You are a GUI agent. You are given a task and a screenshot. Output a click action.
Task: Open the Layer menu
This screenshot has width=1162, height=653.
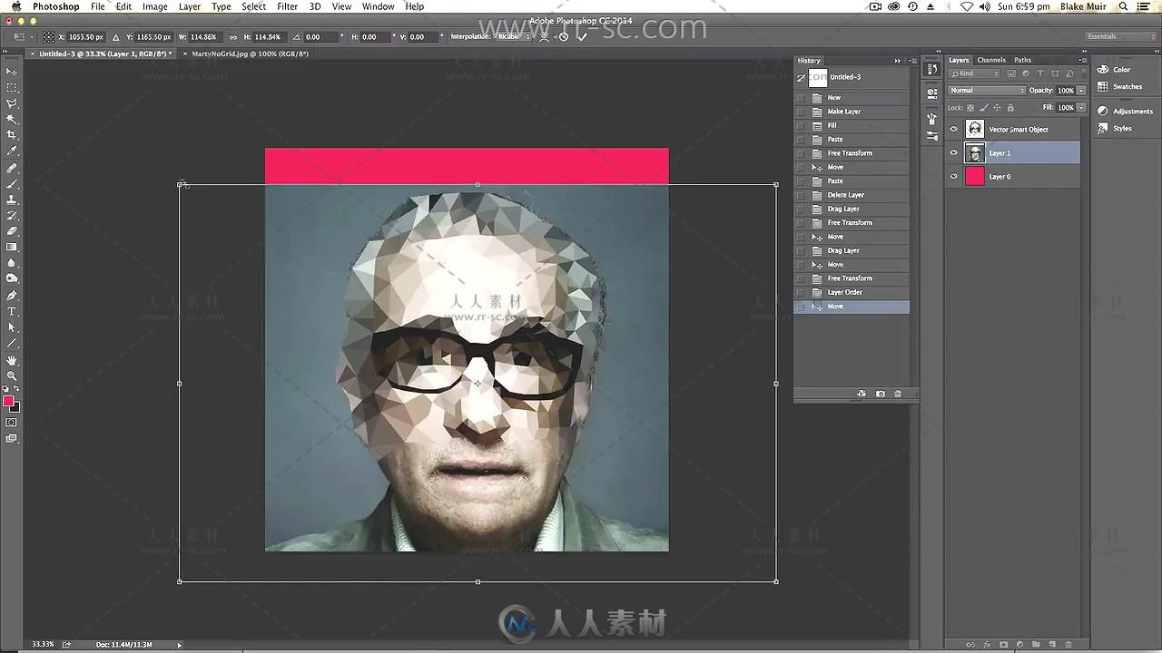[x=189, y=6]
